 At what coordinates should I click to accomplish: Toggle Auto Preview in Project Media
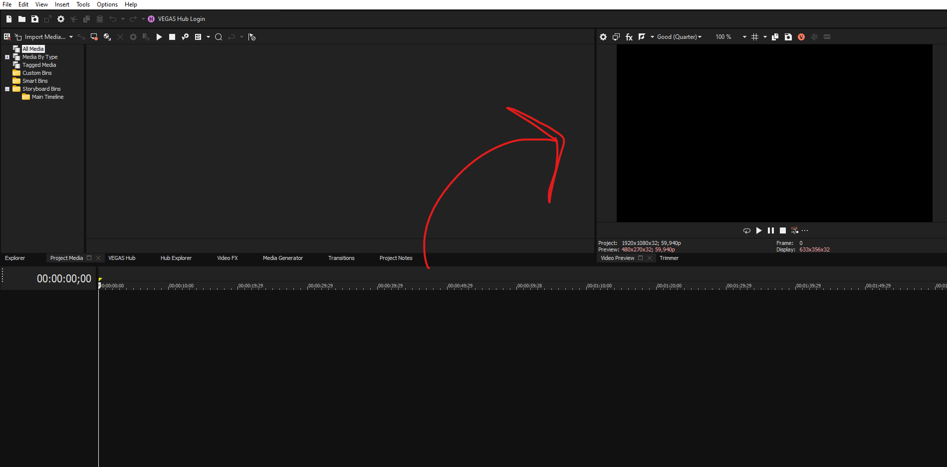[x=185, y=37]
